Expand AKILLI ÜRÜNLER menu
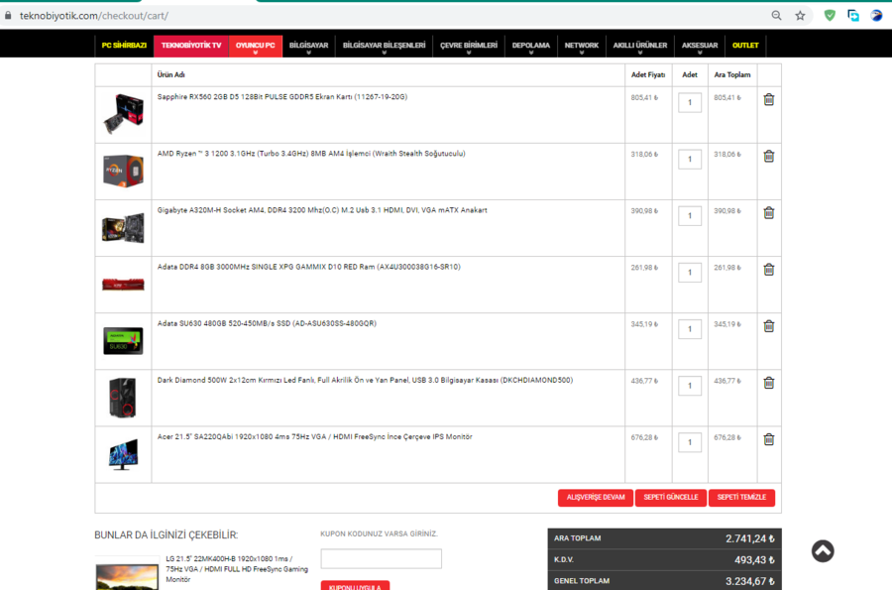This screenshot has height=590, width=892. (640, 46)
